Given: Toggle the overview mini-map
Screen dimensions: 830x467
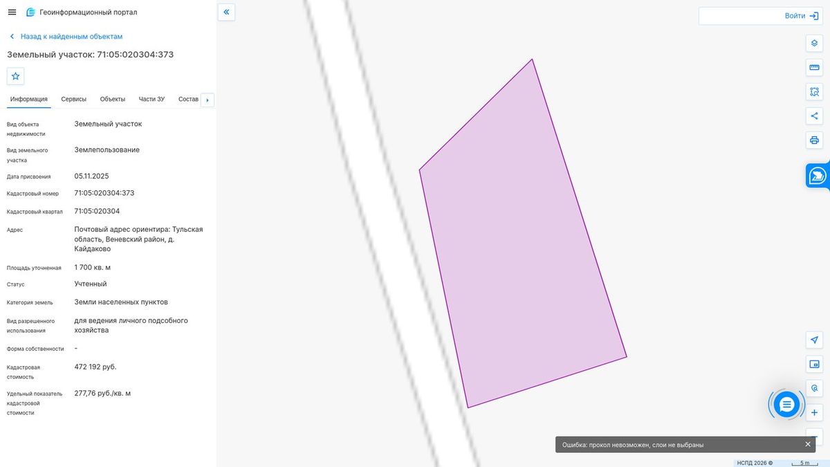Looking at the screenshot, I should click(x=814, y=364).
